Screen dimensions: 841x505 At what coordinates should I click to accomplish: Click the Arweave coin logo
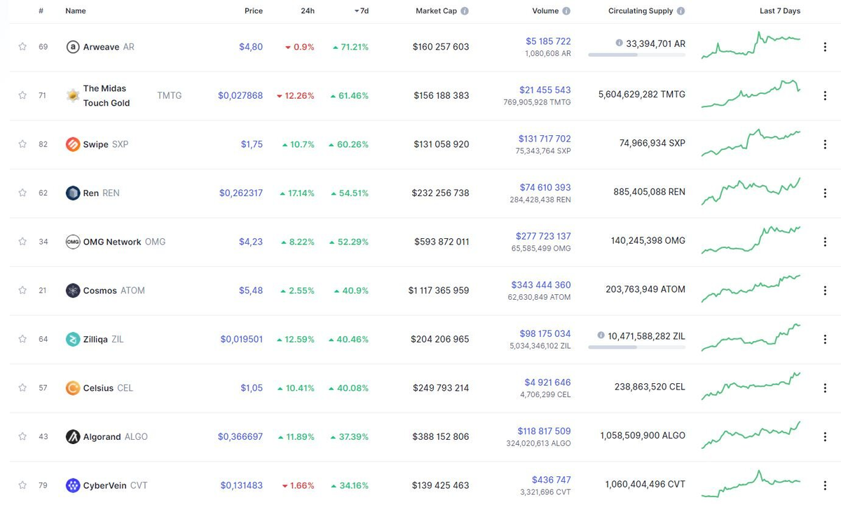click(73, 47)
